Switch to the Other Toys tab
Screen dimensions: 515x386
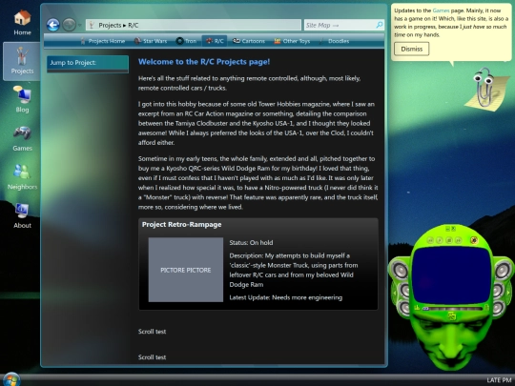(292, 41)
